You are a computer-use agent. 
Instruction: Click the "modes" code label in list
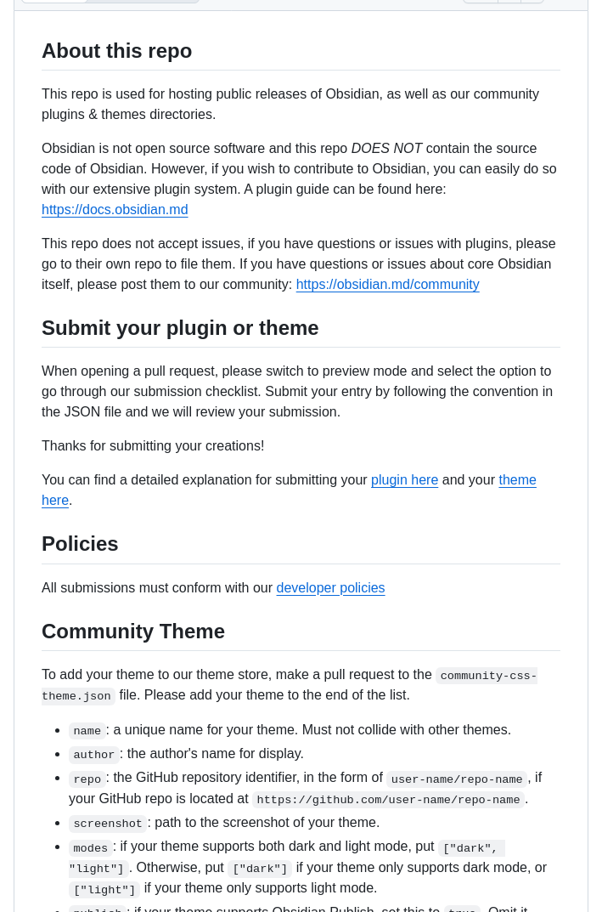pyautogui.click(x=90, y=848)
